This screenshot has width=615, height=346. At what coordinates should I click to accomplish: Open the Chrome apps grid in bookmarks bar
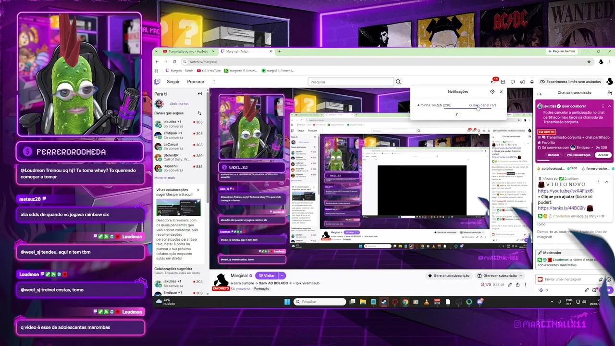157,71
